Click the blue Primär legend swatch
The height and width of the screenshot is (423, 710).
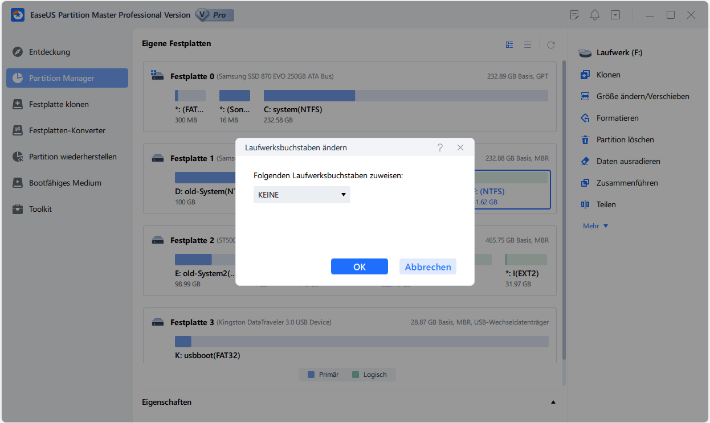pyautogui.click(x=311, y=374)
